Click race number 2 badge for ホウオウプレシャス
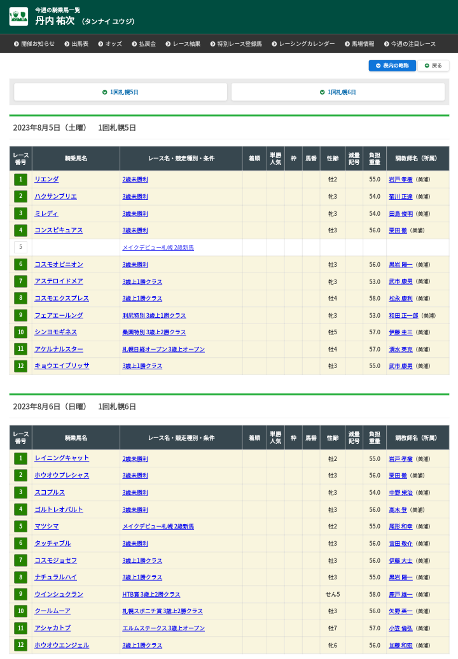 coord(20,476)
